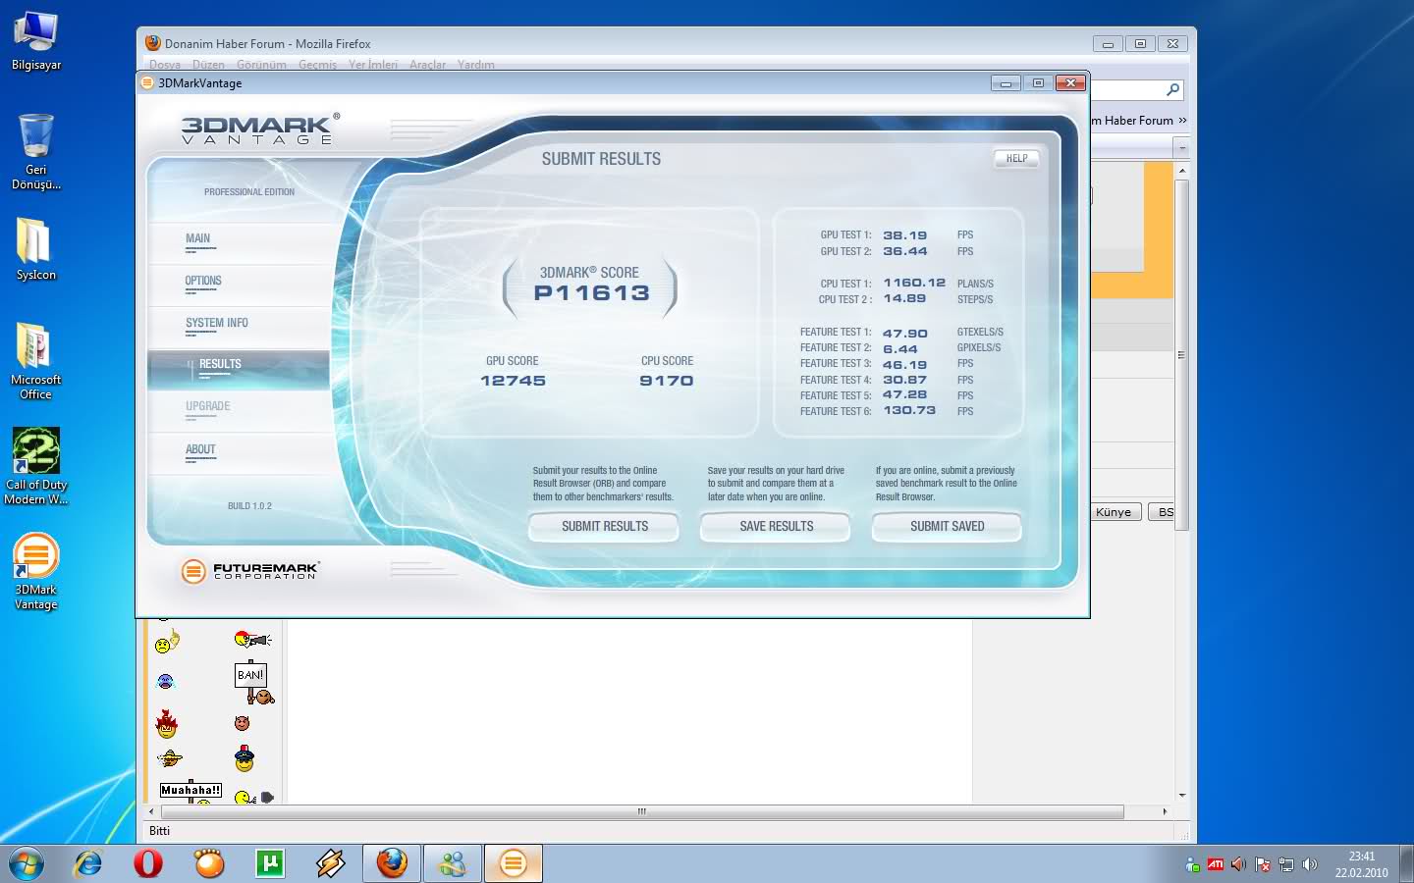
Task: Open the network tray icon
Action: point(1286,864)
